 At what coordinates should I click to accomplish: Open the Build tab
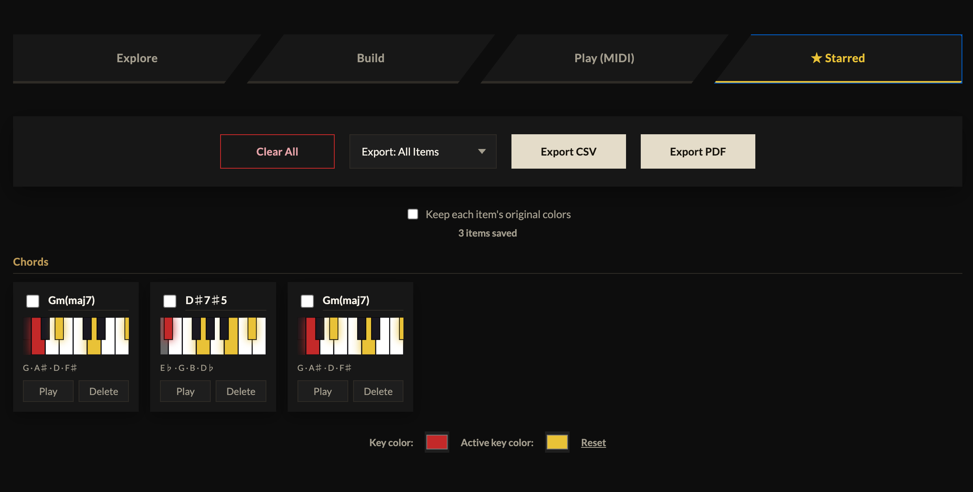point(371,58)
